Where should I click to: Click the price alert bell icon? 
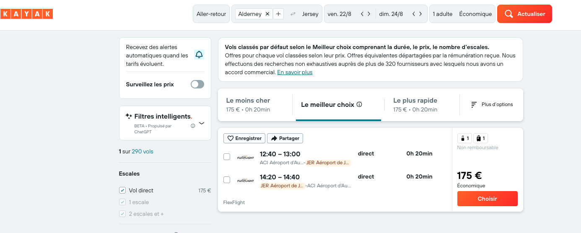[x=199, y=54]
